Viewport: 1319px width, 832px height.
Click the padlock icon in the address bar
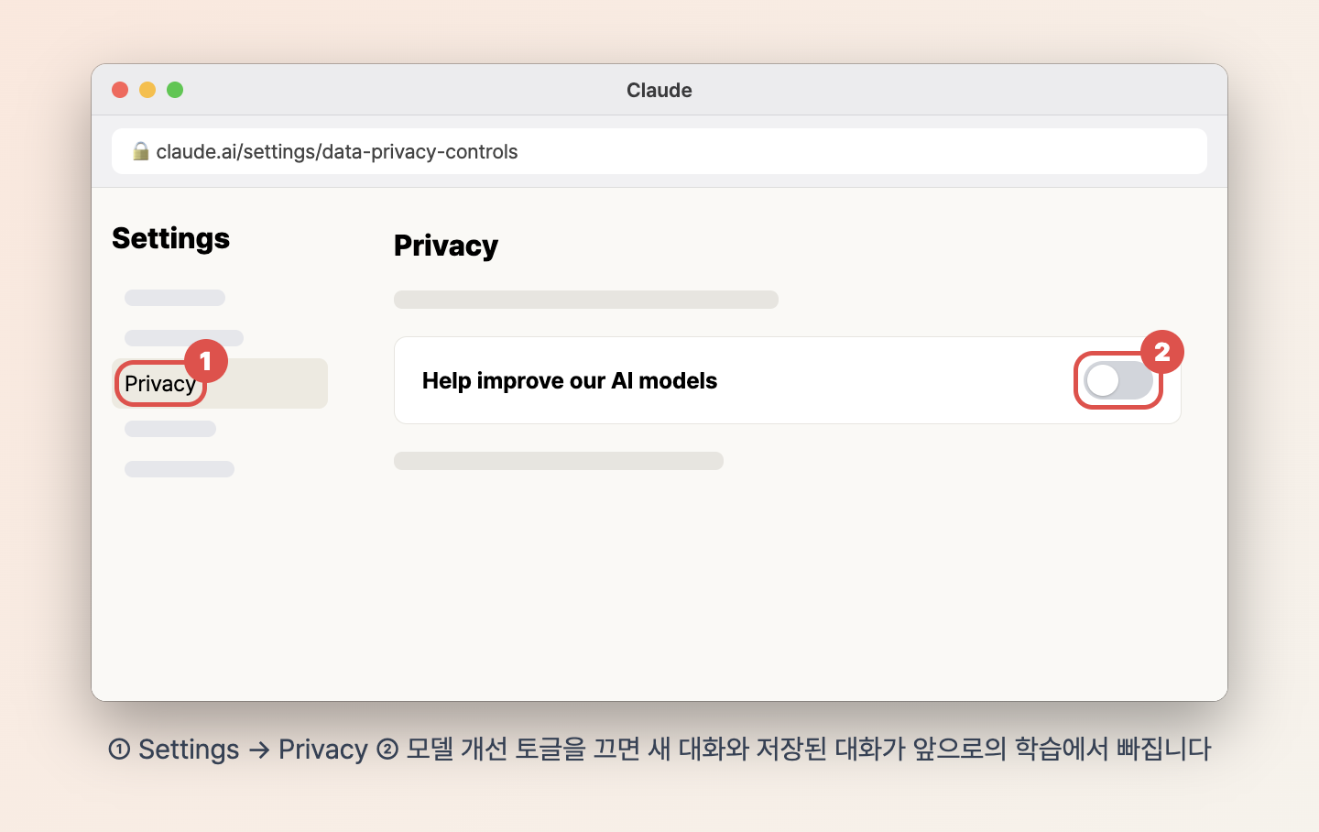140,151
